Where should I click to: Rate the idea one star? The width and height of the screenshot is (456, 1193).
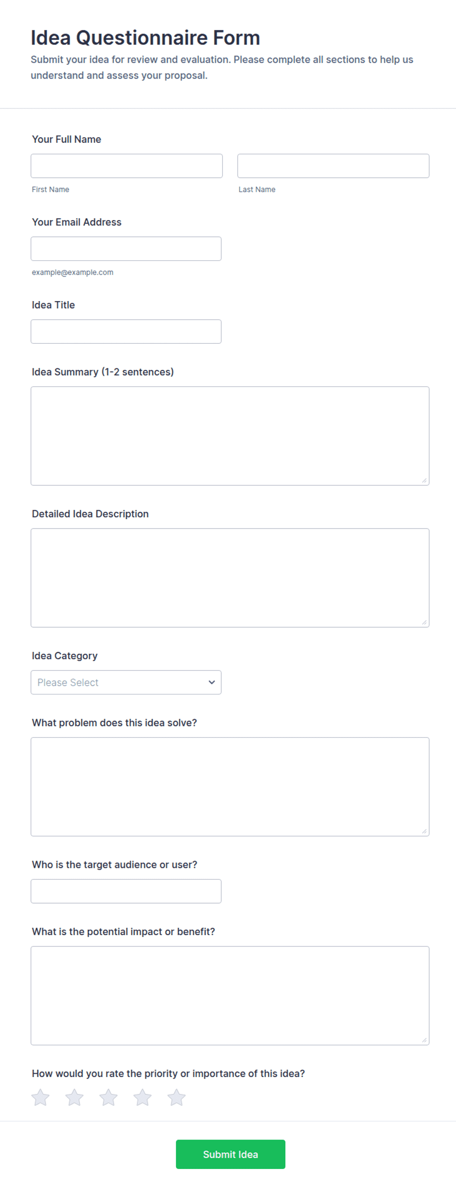click(41, 1097)
